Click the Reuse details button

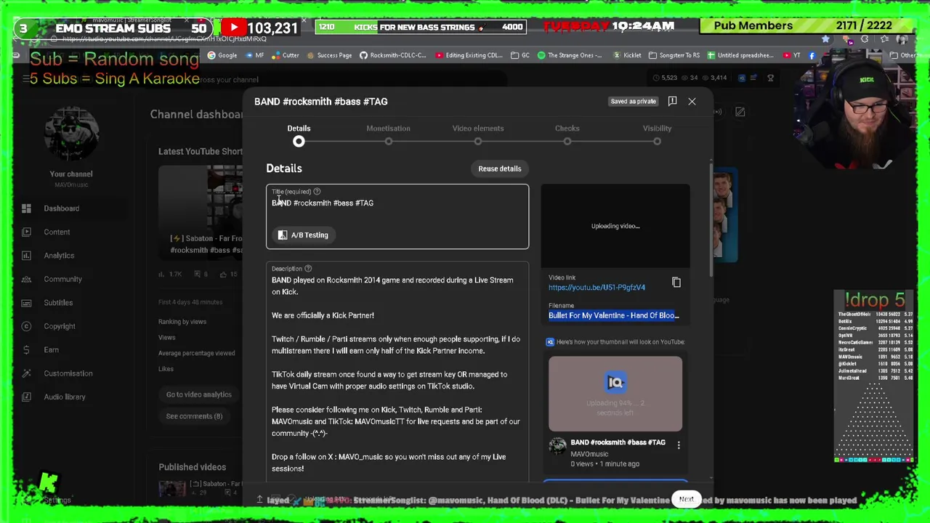(500, 169)
